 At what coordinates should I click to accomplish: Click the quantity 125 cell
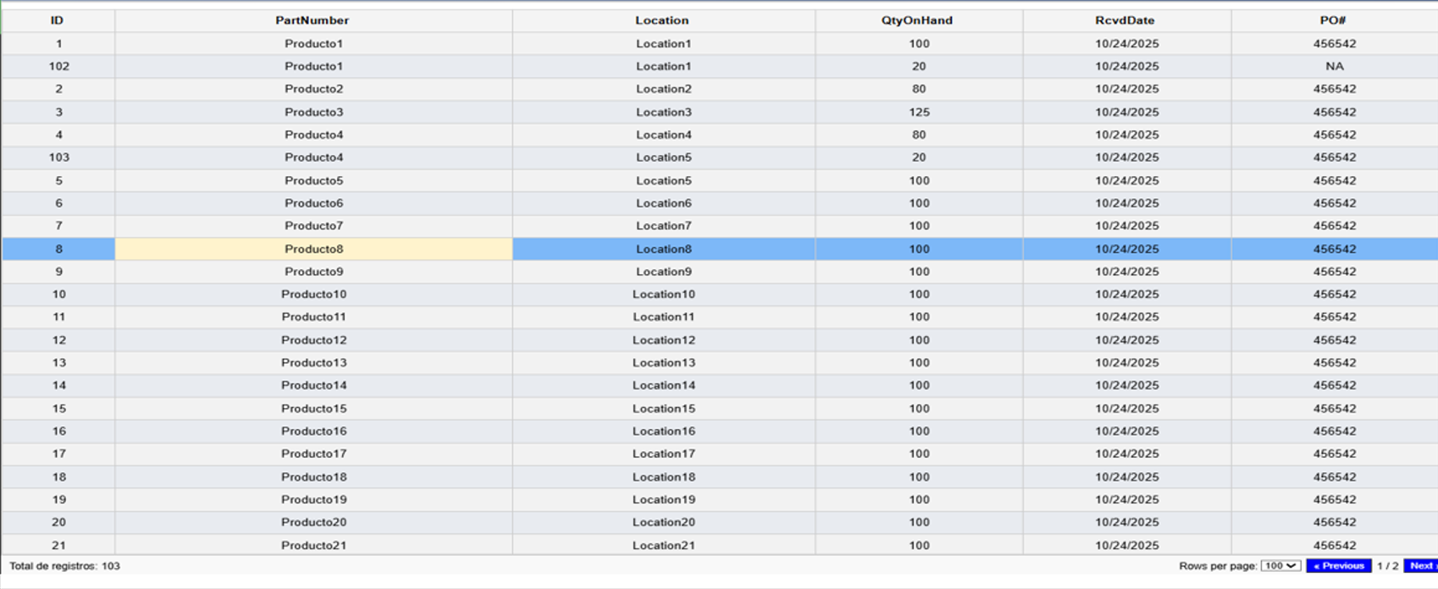coord(919,112)
